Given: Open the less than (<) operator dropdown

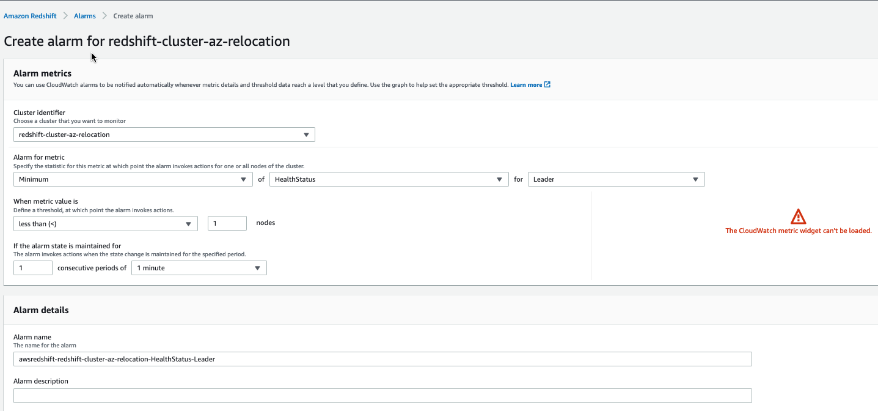Looking at the screenshot, I should [x=105, y=224].
